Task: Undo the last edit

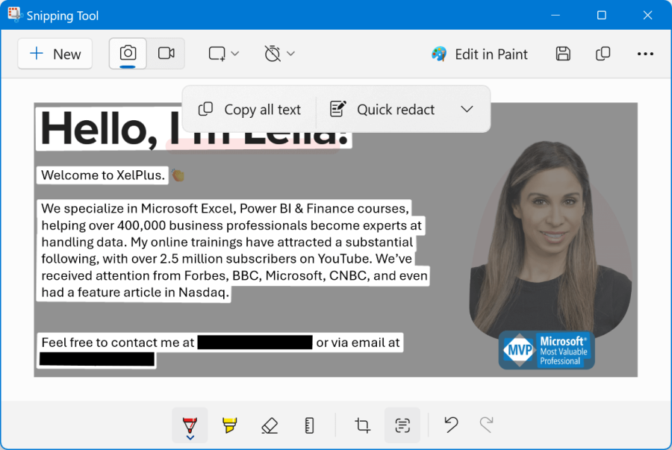Action: pyautogui.click(x=451, y=425)
